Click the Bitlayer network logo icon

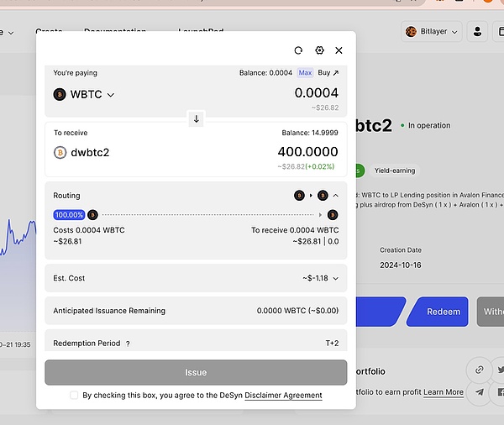411,32
